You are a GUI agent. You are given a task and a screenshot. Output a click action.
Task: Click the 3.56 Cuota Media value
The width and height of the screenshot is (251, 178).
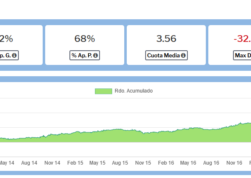pos(166,39)
